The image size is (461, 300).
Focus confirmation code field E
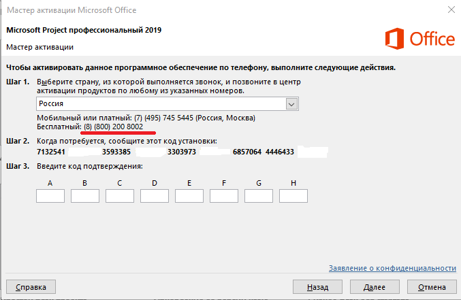coord(189,196)
